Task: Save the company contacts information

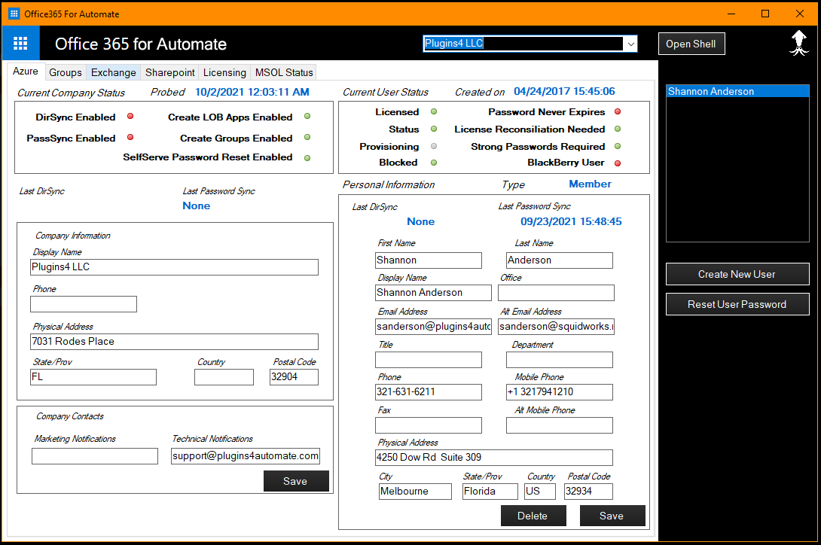Action: pos(296,481)
